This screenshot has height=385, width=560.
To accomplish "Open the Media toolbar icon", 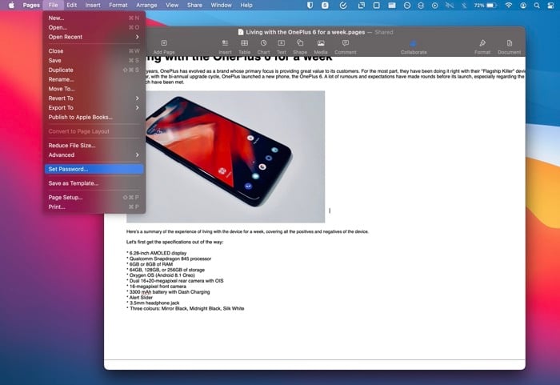I will tap(321, 43).
